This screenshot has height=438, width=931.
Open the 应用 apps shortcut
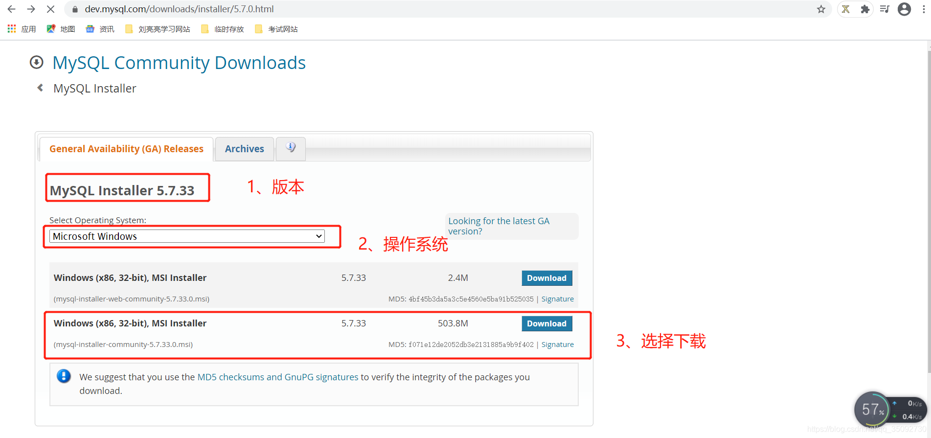coord(22,29)
